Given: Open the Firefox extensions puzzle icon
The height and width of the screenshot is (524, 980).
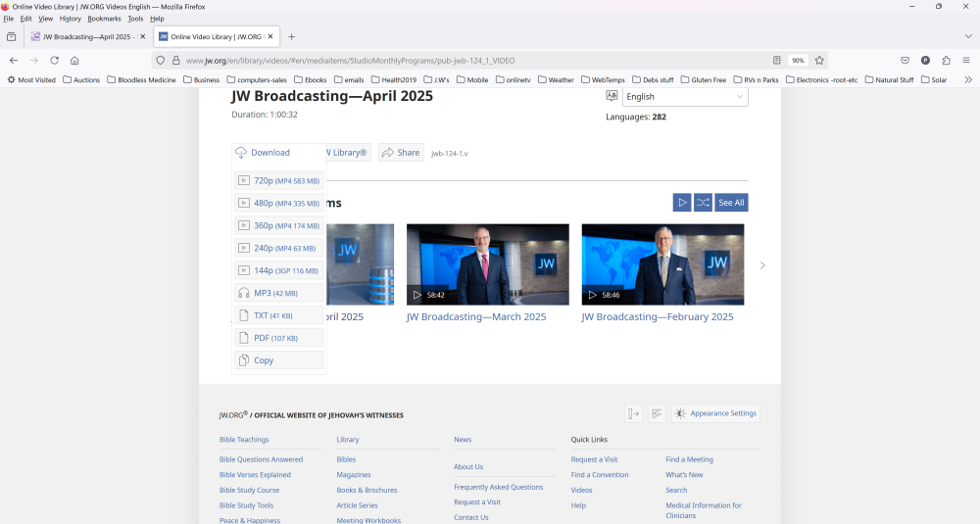Looking at the screenshot, I should [946, 60].
